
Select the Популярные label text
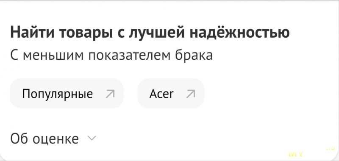click(58, 94)
